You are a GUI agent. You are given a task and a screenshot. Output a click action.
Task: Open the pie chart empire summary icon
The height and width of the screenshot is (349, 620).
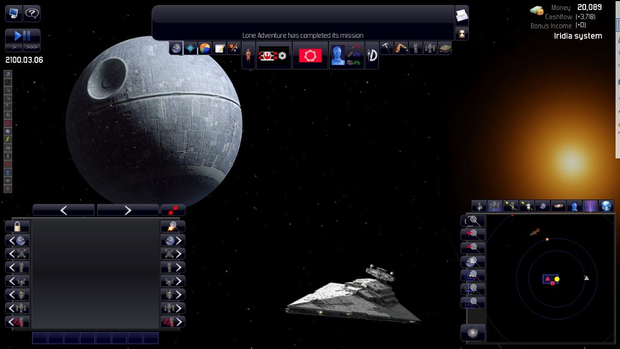tap(205, 48)
